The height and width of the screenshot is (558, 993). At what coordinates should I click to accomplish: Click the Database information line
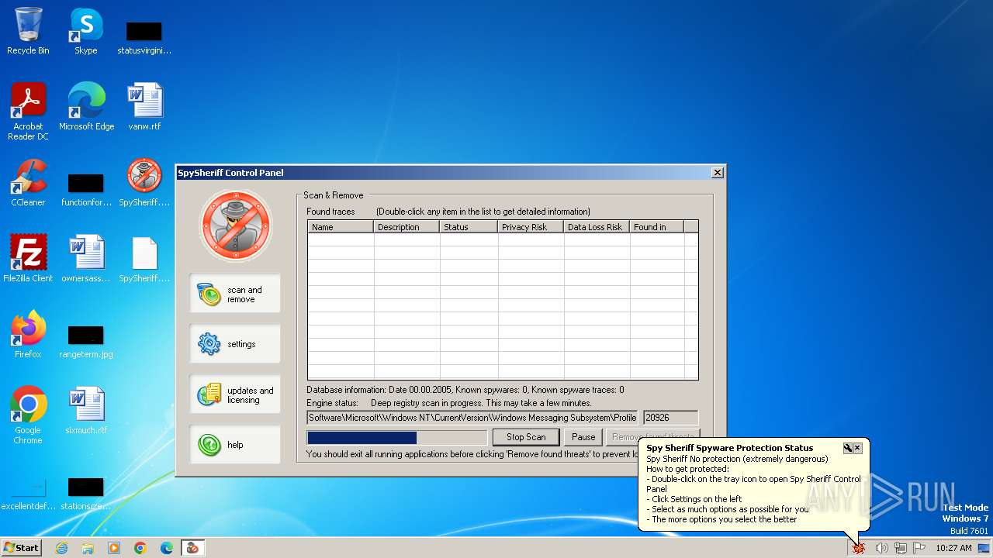[x=465, y=390]
